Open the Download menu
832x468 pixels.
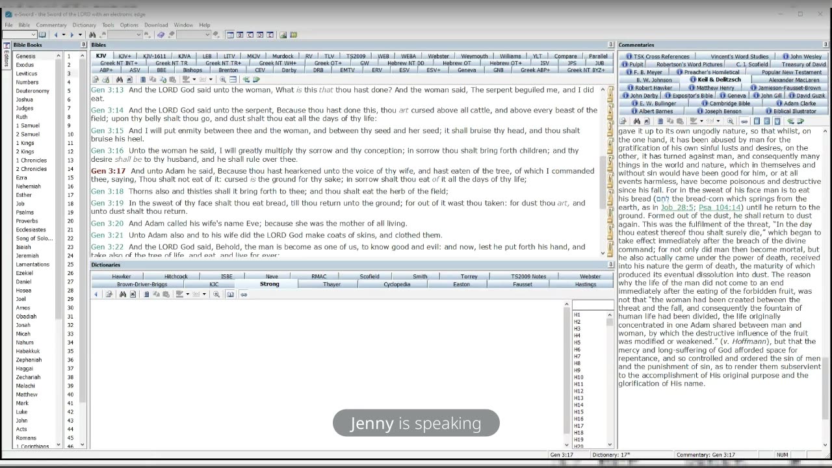[x=156, y=25]
